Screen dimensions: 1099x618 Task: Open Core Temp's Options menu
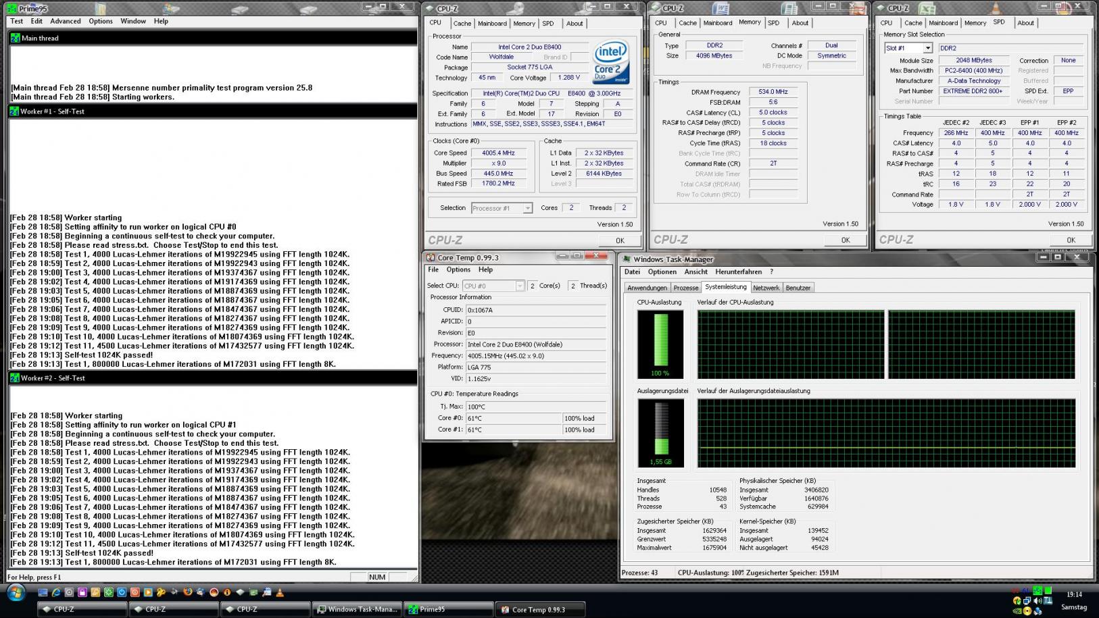click(458, 269)
